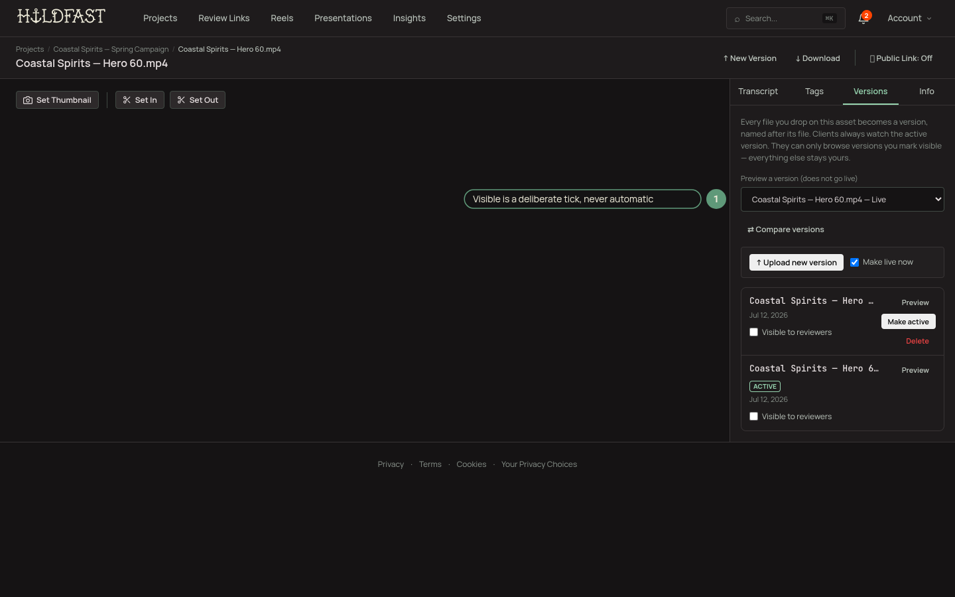Screen dimensions: 955x597
Task: Click Compare versions
Action: [785, 230]
